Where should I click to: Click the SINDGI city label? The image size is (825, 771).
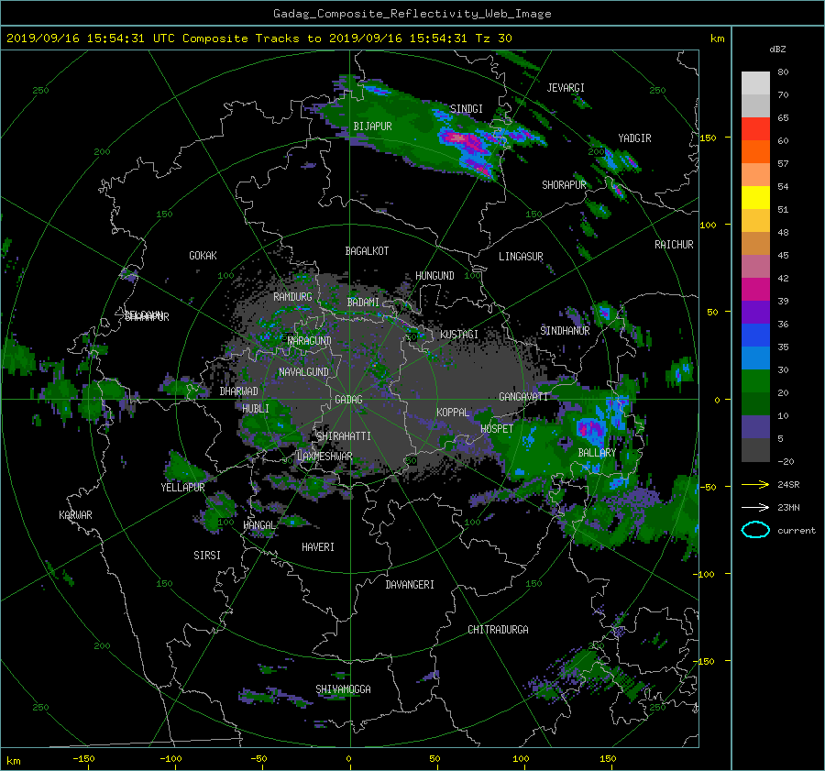(x=467, y=109)
